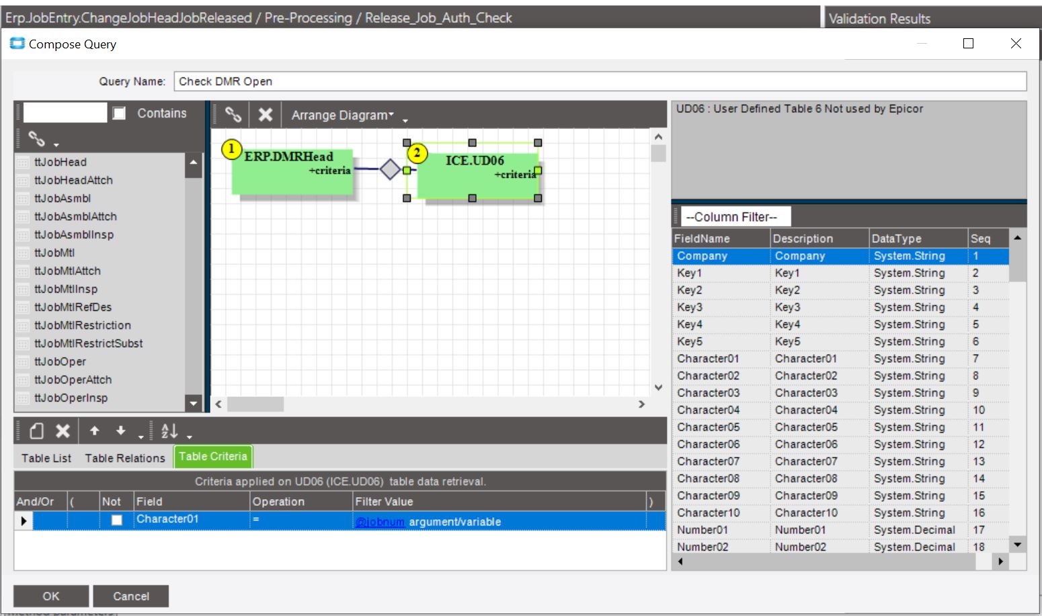Open the Arrange Diagram dropdown
Screen dimensions: 1042x616
(343, 115)
